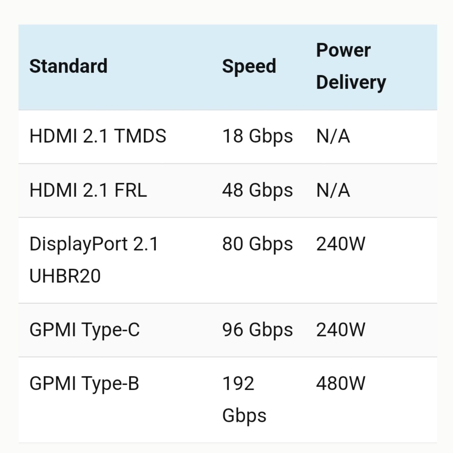Select the 192 Gbps speed cell

tap(244, 400)
